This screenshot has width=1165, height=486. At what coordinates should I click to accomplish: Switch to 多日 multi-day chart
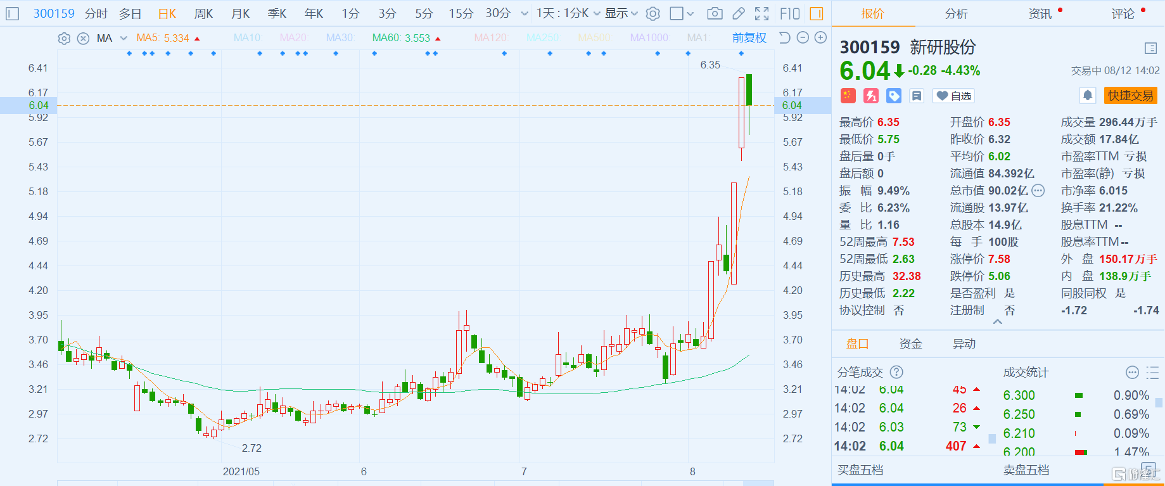click(131, 13)
